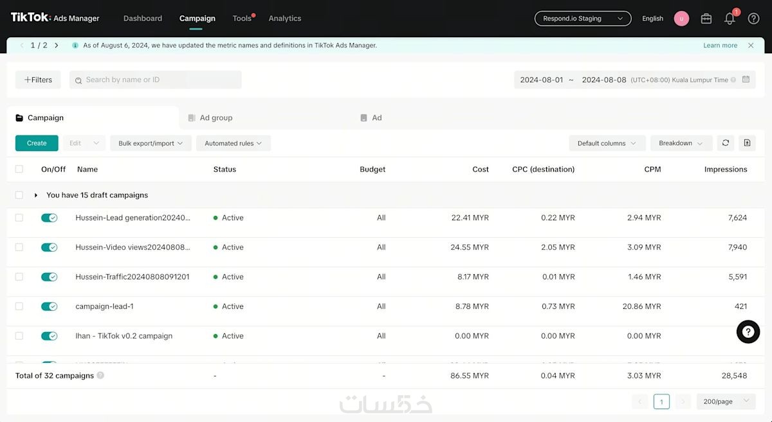
Task: Sort by Cost column header
Action: coord(481,170)
